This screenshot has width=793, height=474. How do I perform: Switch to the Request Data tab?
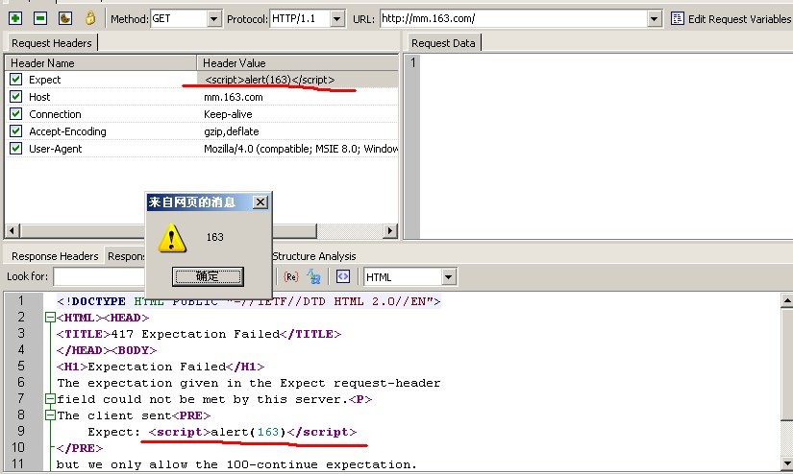point(443,43)
